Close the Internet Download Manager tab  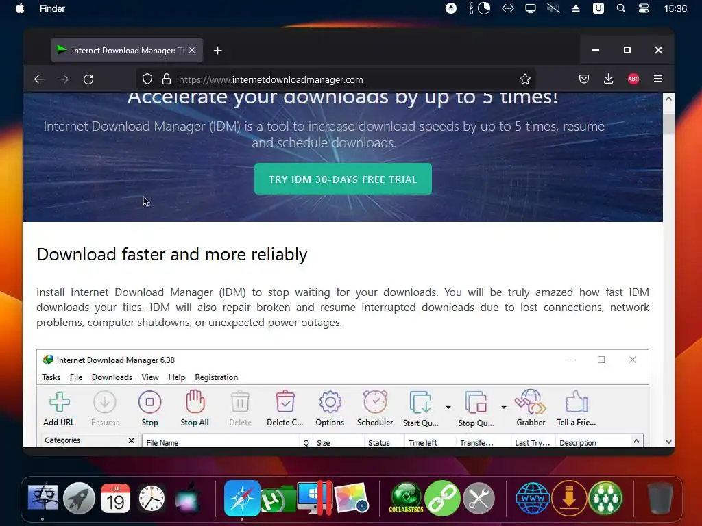[x=192, y=50]
